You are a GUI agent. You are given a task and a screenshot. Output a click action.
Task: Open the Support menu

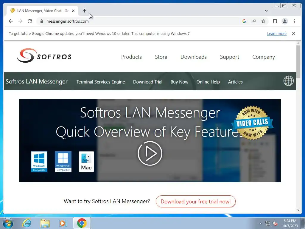coord(230,57)
